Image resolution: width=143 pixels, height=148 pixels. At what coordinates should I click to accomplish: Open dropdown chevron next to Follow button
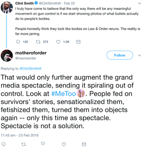coord(139,55)
